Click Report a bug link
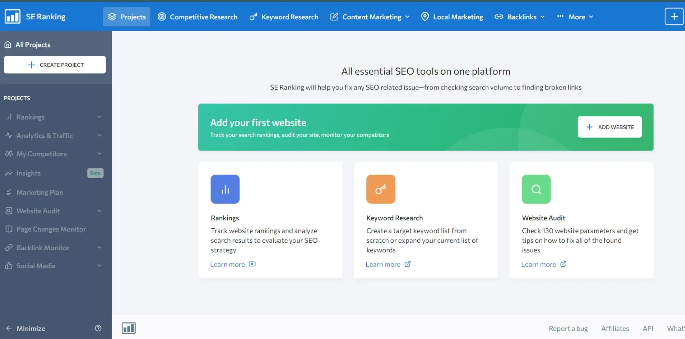 [x=568, y=328]
